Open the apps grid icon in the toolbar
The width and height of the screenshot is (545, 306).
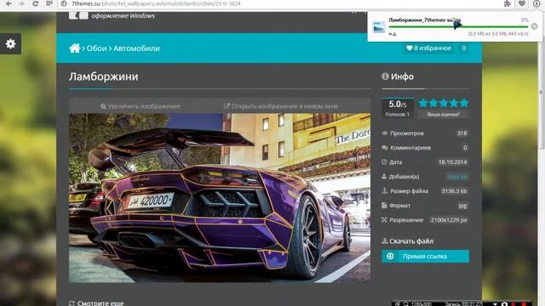[x=49, y=3]
